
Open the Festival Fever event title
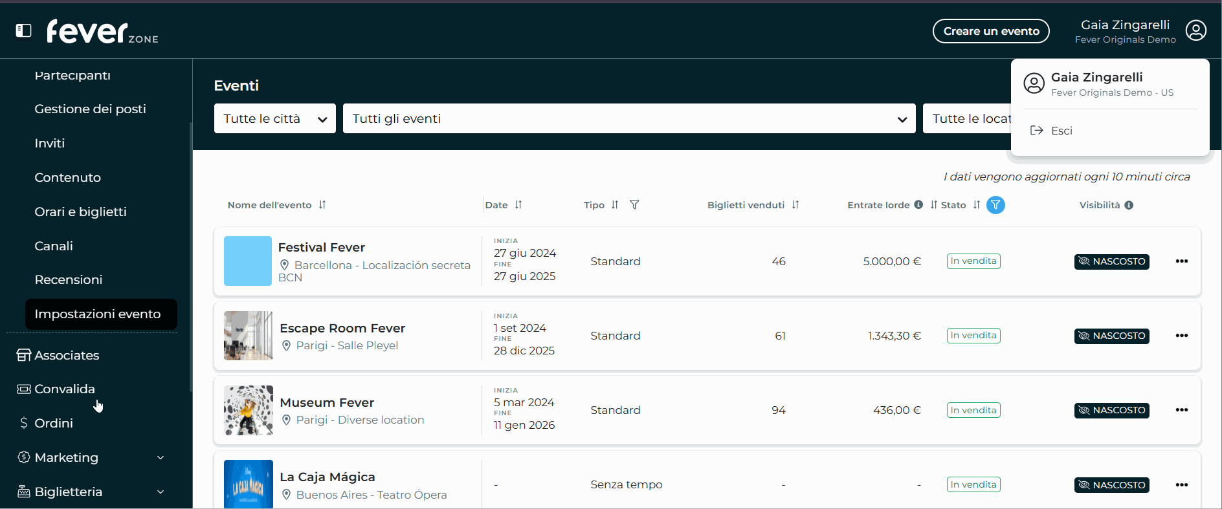click(322, 247)
